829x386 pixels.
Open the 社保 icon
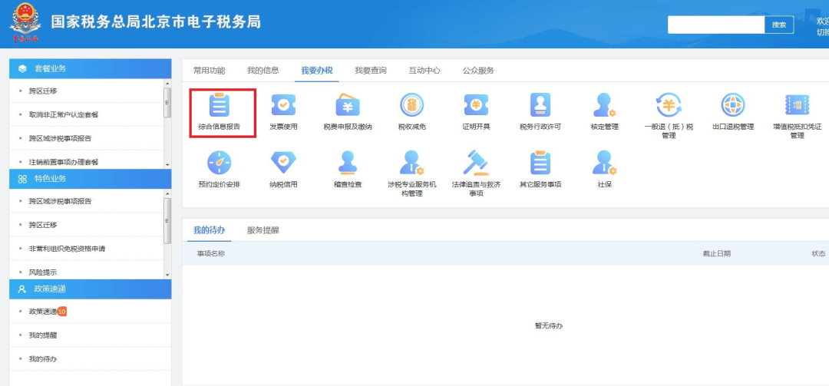(604, 163)
